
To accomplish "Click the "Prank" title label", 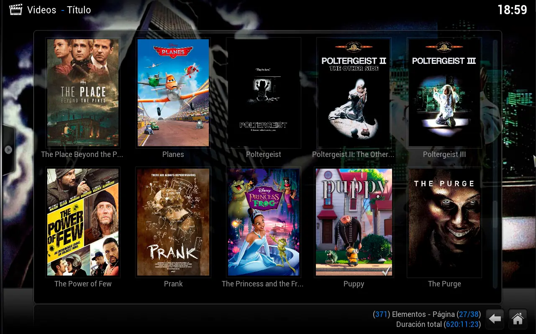I will coord(173,284).
